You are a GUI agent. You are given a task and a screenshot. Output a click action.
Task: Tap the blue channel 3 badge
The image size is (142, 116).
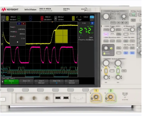[x=30, y=18]
